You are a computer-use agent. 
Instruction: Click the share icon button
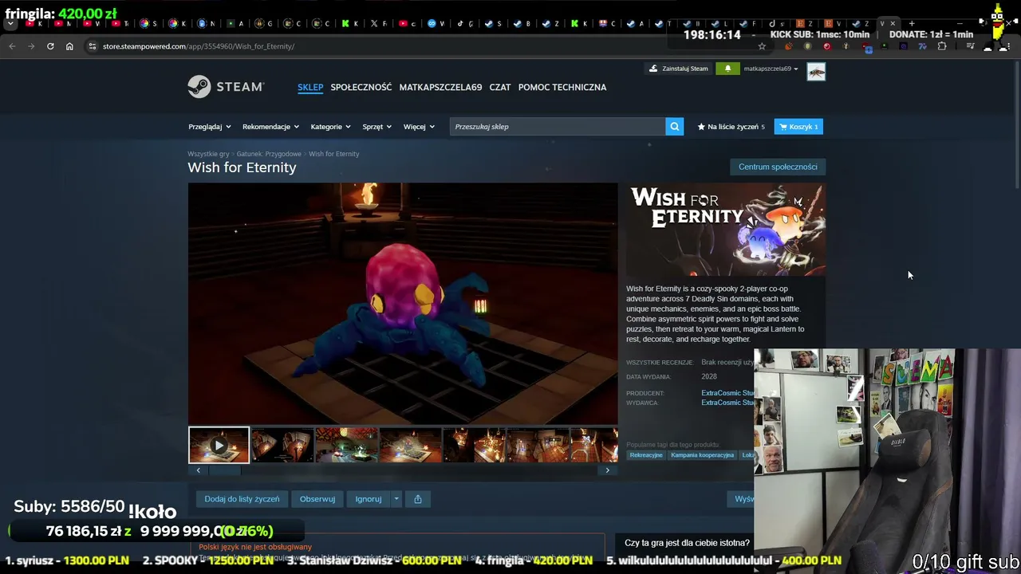tap(418, 499)
